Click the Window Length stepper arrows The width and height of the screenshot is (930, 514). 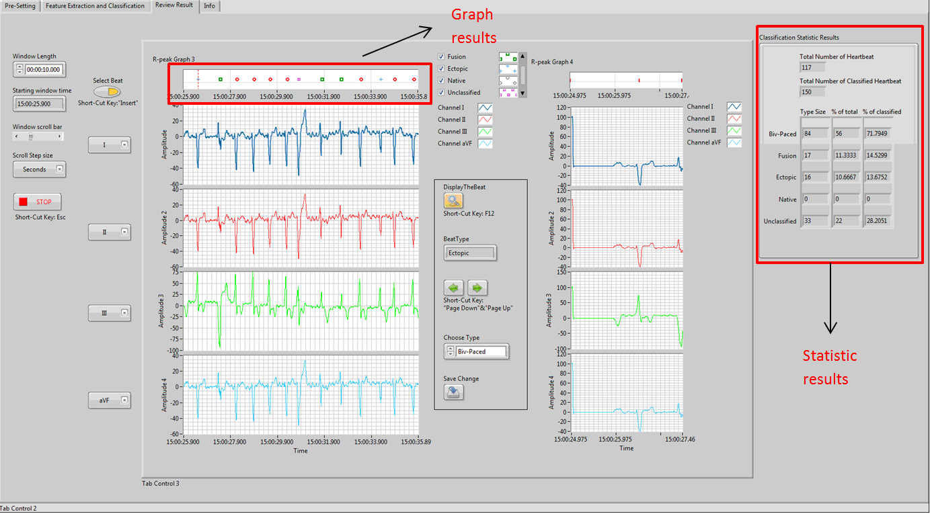coord(20,69)
